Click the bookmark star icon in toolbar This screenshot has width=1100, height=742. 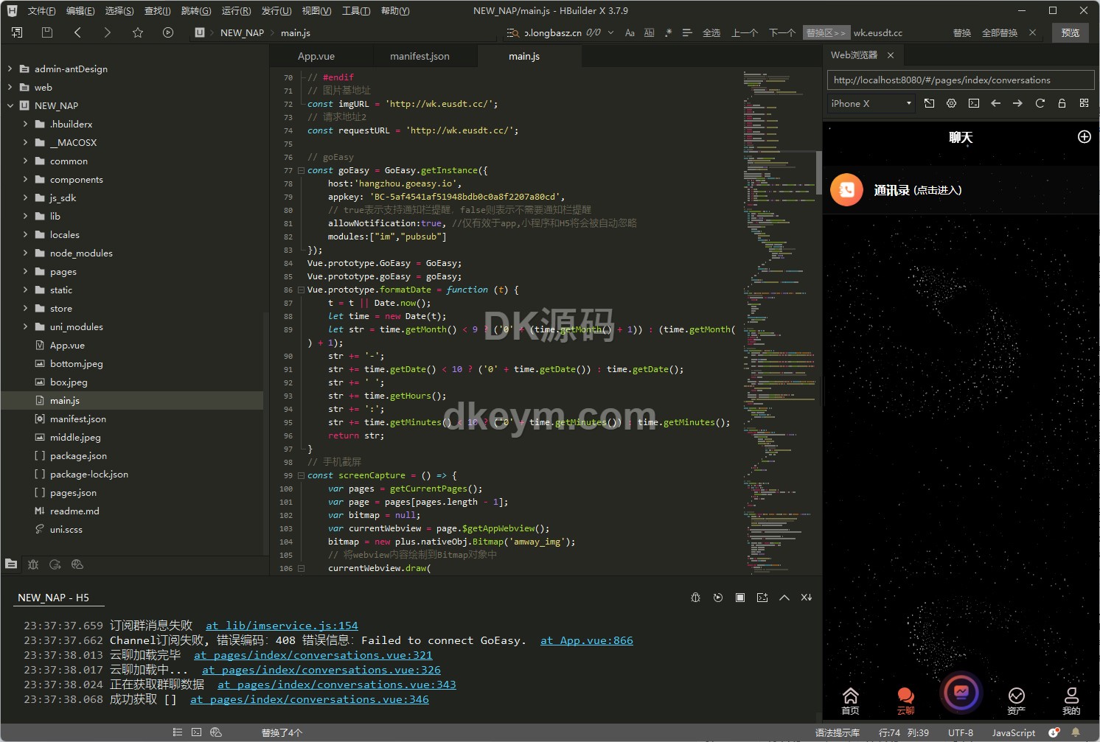click(x=138, y=32)
